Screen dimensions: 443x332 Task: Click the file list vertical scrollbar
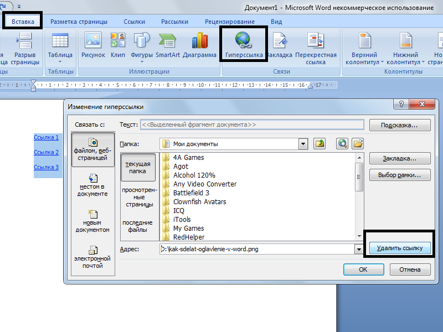(x=359, y=196)
